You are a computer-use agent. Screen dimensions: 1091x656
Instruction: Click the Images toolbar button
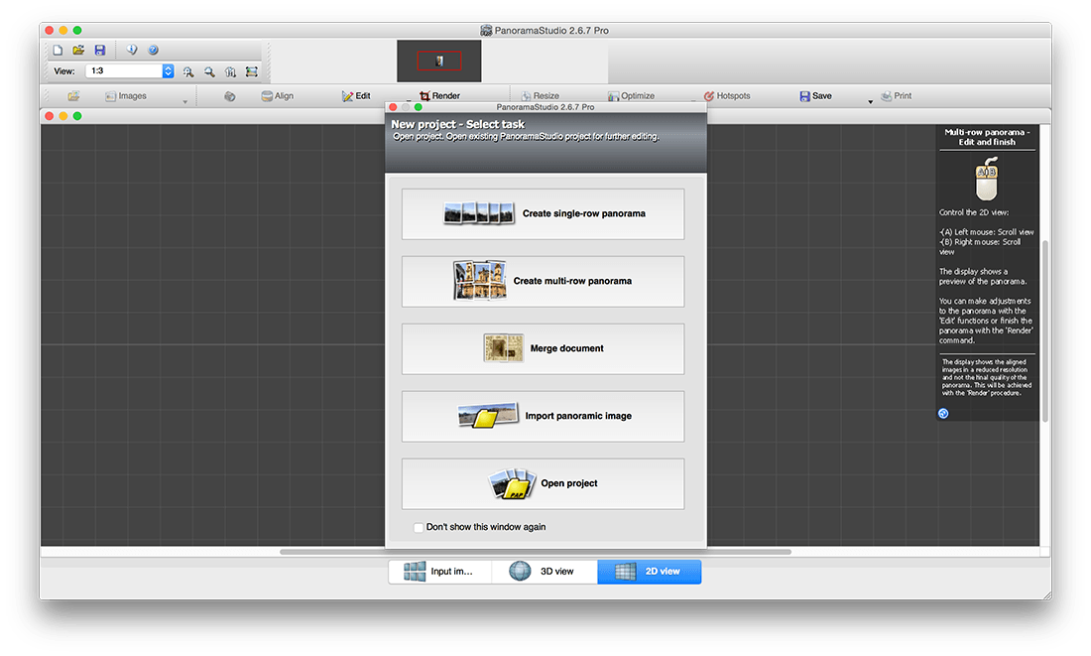point(126,96)
